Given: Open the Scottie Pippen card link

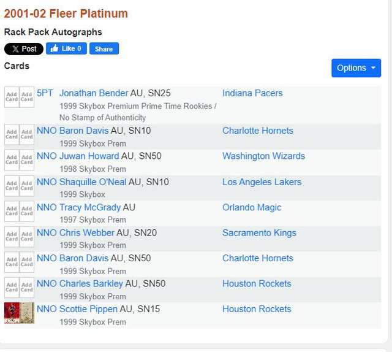Looking at the screenshot, I should pyautogui.click(x=88, y=309).
